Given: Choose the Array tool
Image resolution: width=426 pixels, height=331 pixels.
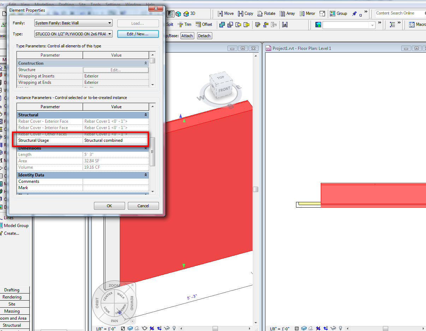Looking at the screenshot, I should tap(287, 13).
